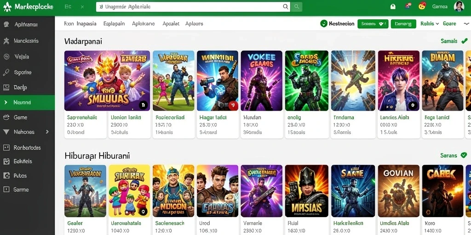Click the green search submit button

(x=297, y=6)
